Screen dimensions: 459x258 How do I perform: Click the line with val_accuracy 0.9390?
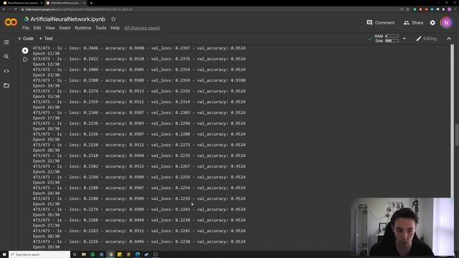[x=139, y=80]
